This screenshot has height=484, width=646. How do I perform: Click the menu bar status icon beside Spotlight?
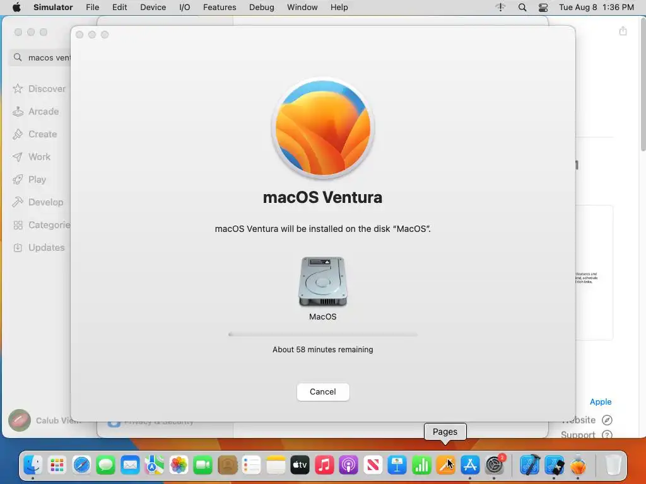[500, 8]
